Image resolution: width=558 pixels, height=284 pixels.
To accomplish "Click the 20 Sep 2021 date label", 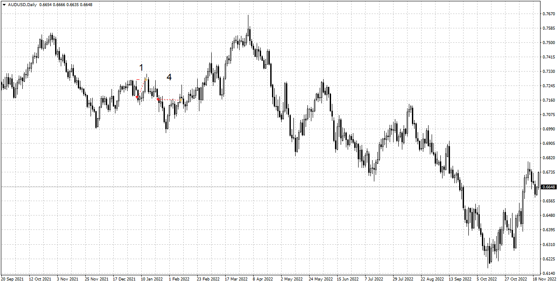I will 13,278.
